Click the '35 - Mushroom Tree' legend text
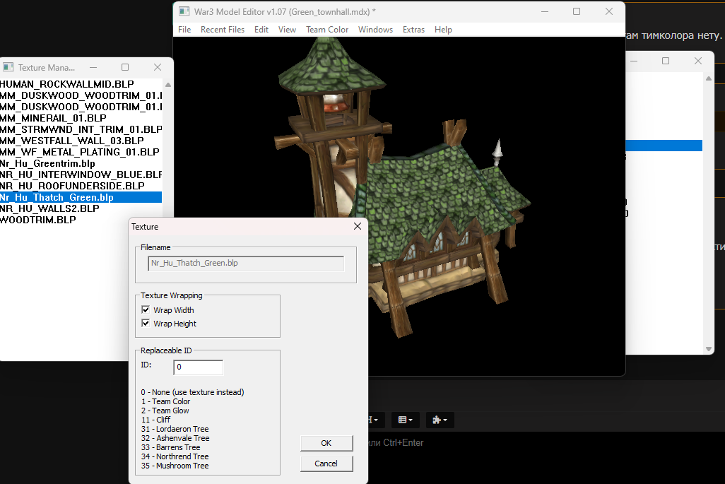Viewport: 725px width, 484px height. [175, 466]
